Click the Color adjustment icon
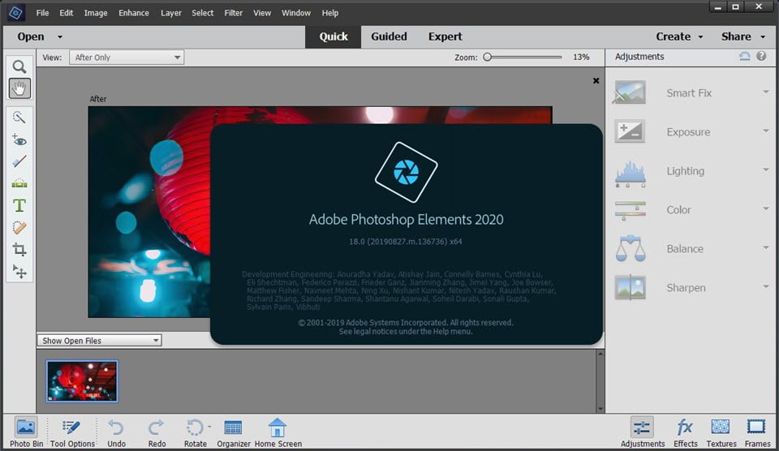 [x=630, y=210]
